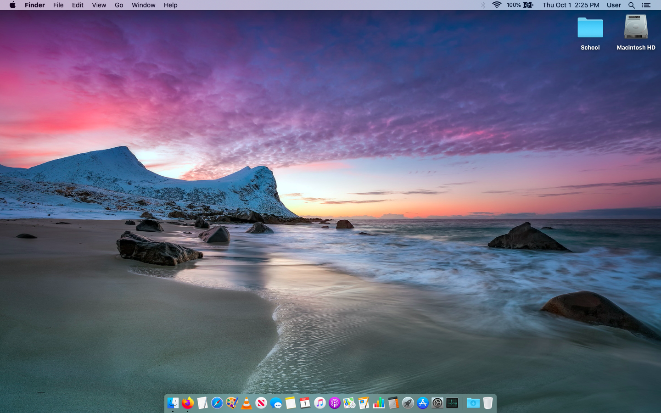
Task: Open the News app in dock
Action: (x=261, y=403)
